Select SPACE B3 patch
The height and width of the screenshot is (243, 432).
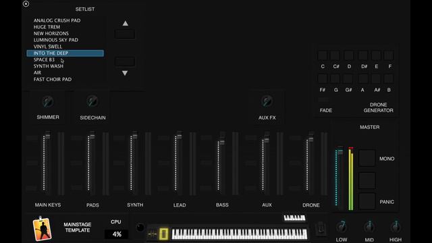tap(65, 59)
